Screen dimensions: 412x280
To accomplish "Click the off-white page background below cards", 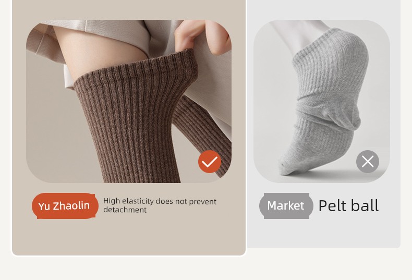I will pos(206,269).
